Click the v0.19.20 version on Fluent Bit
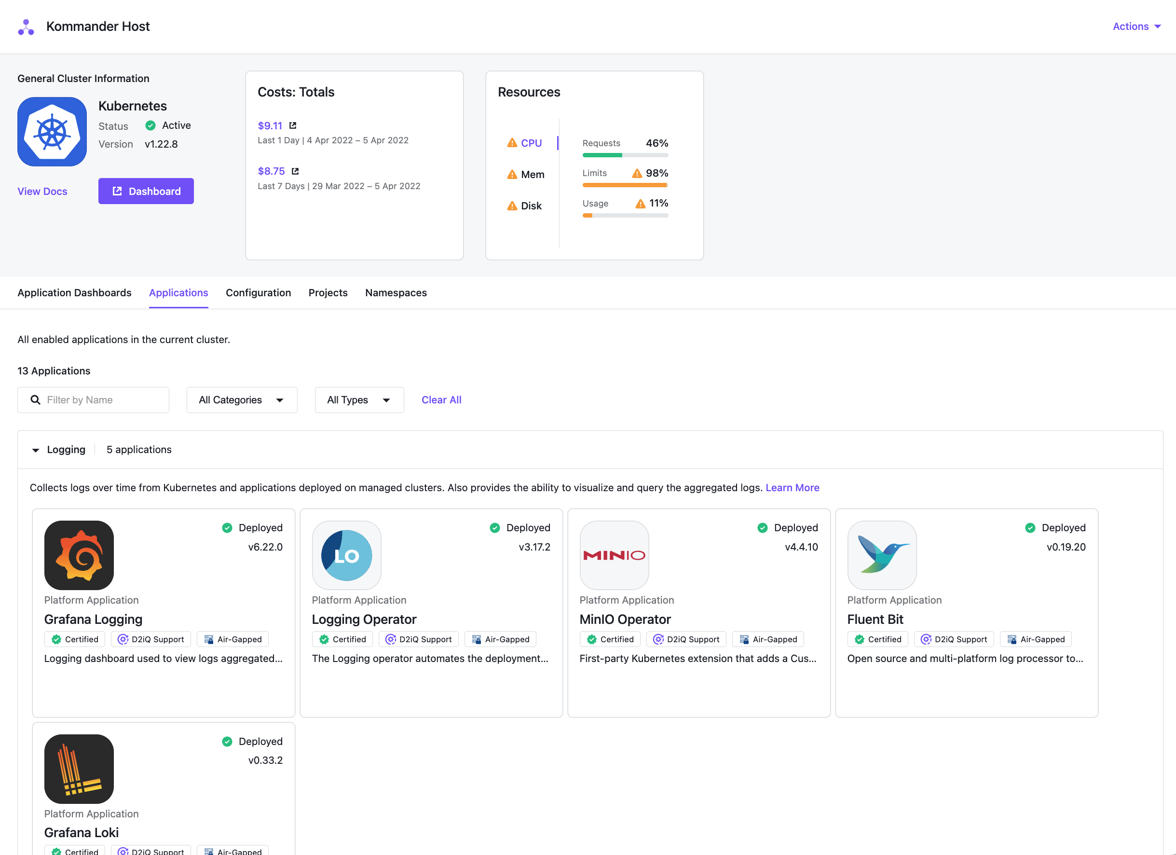This screenshot has width=1176, height=855. pos(1066,547)
